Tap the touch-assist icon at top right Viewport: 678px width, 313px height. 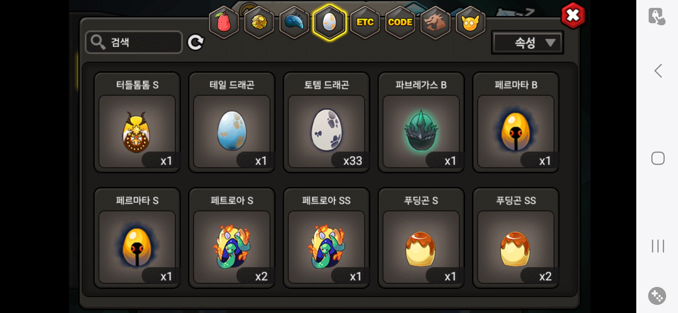coord(657,17)
